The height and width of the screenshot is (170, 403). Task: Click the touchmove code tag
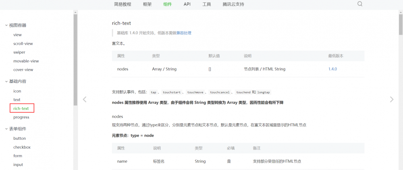tap(195, 92)
